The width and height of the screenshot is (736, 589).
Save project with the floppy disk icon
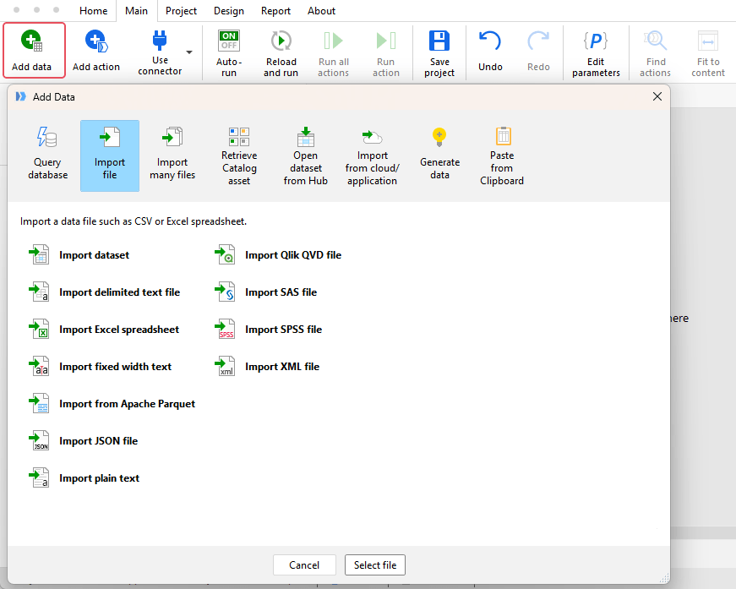click(439, 41)
